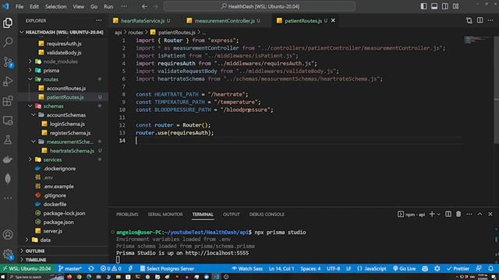Viewport: 499px width, 280px height.
Task: Open notifications bell in status bar
Action: click(490, 268)
